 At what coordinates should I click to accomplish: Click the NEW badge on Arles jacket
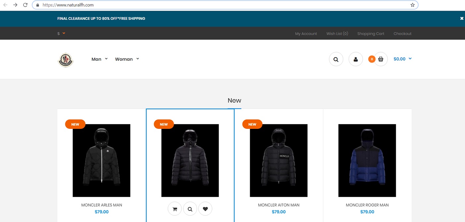point(75,124)
